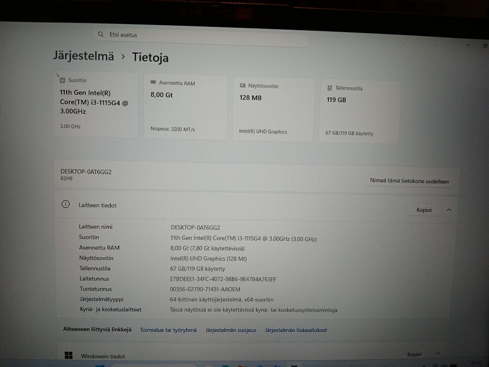Click the Laitteen tiedot info icon
Screen dimensions: 489x367
click(x=66, y=204)
